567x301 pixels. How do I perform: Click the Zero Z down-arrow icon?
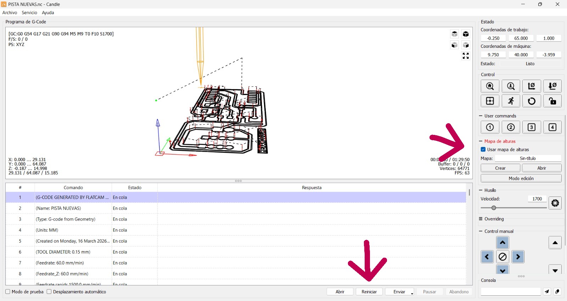[x=552, y=86]
